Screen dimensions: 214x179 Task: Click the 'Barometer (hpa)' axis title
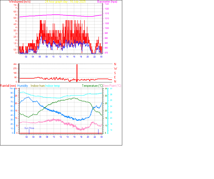[x=107, y=2]
